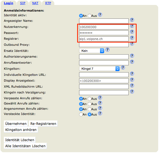Set Identität aktiv to Aus

90,16
